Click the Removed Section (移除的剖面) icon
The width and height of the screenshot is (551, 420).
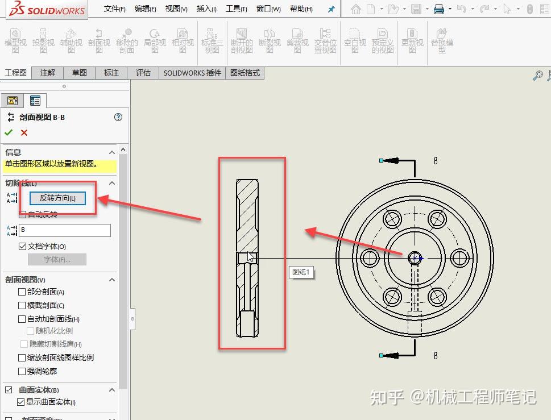coord(127,41)
